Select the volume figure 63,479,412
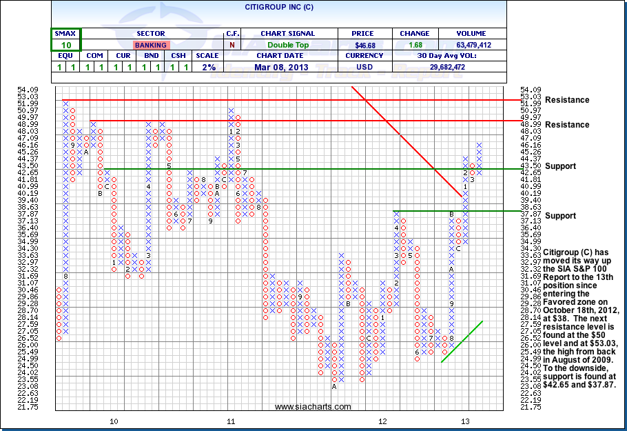Image resolution: width=627 pixels, height=431 pixels. click(472, 45)
